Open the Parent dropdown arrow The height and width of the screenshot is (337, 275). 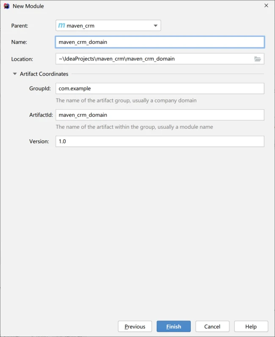pyautogui.click(x=156, y=26)
